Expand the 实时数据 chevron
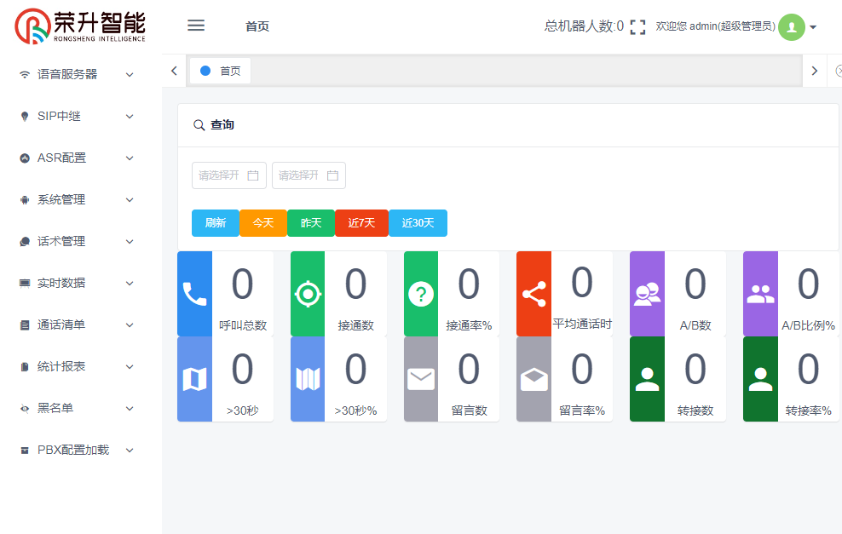 (x=130, y=284)
